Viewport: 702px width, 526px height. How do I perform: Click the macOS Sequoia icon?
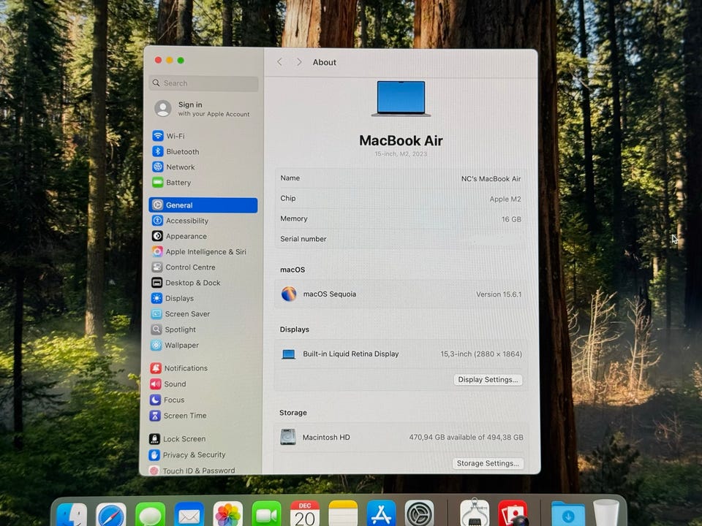pyautogui.click(x=289, y=294)
